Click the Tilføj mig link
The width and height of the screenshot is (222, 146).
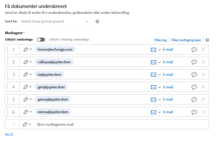click(160, 40)
